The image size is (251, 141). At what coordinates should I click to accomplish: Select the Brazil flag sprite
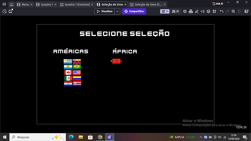pyautogui.click(x=77, y=67)
